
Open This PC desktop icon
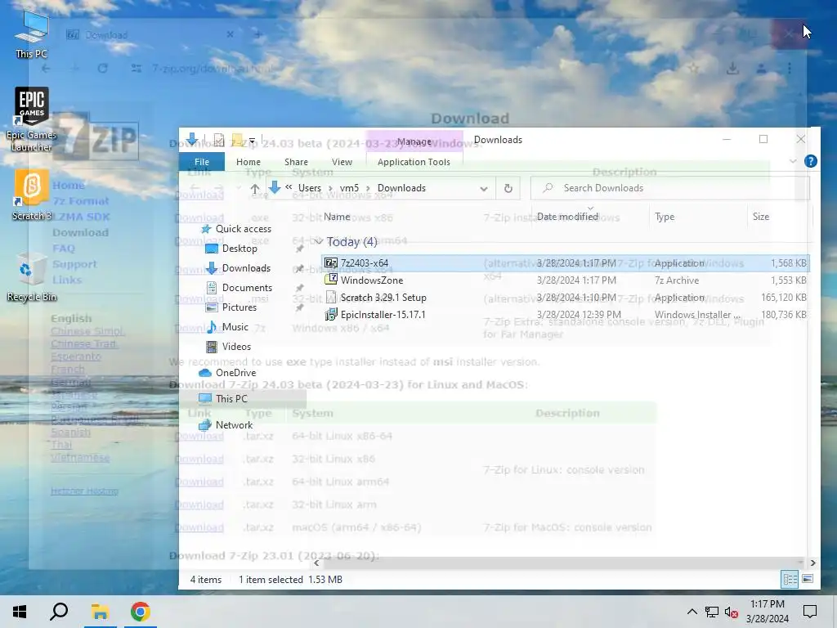(x=32, y=34)
